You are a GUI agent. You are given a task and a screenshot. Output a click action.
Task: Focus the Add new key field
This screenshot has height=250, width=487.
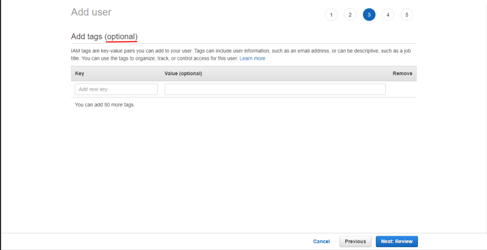[x=116, y=89]
